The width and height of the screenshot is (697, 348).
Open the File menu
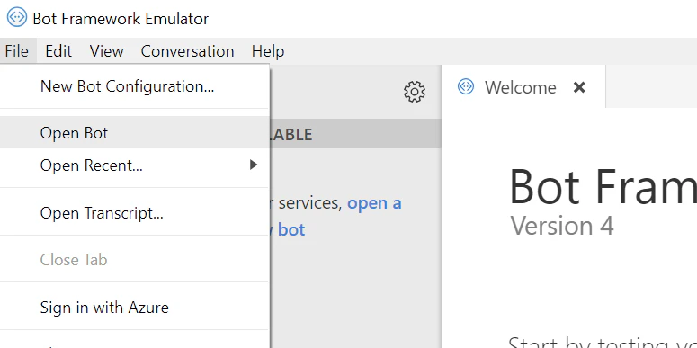click(17, 51)
